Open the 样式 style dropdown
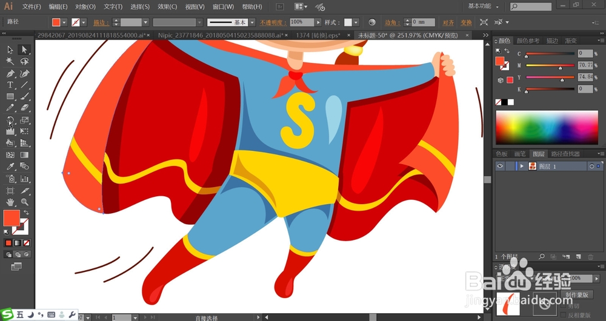This screenshot has width=606, height=321. pos(356,22)
